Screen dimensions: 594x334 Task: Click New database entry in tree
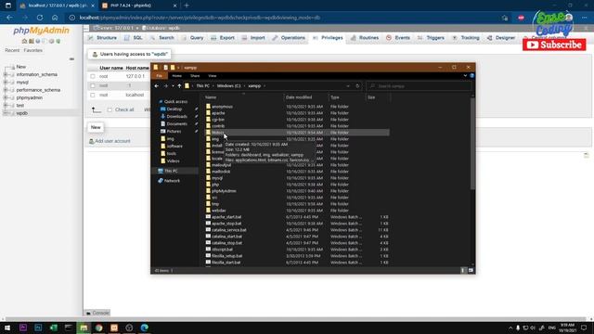click(x=21, y=67)
